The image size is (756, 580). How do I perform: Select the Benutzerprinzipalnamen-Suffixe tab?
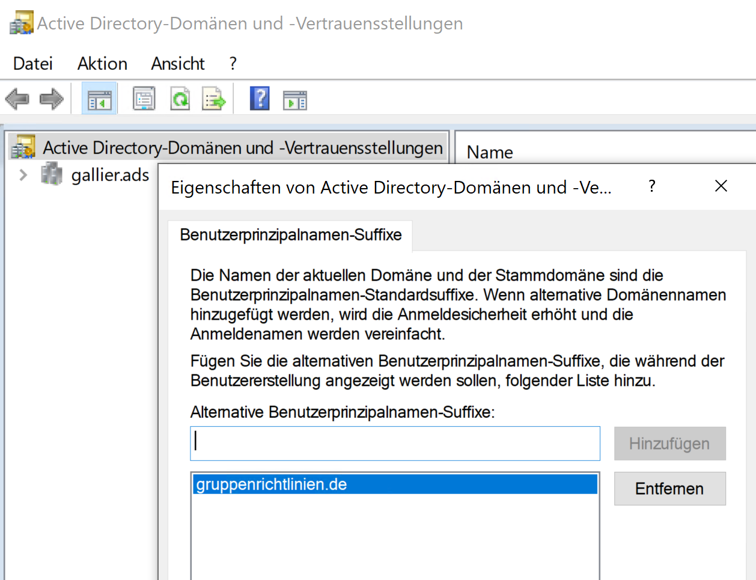tap(291, 235)
